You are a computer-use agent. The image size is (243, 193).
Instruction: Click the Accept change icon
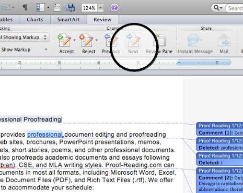coord(64,40)
